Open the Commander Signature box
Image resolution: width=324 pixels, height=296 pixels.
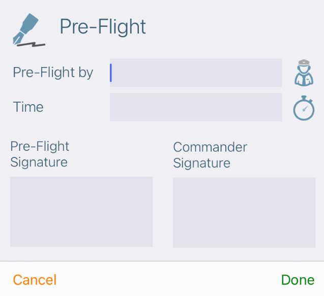[x=244, y=212]
